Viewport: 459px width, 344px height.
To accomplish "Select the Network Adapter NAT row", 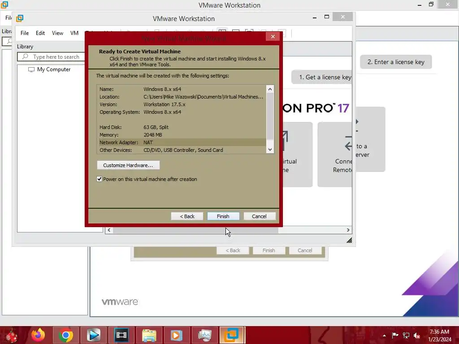I will [182, 142].
